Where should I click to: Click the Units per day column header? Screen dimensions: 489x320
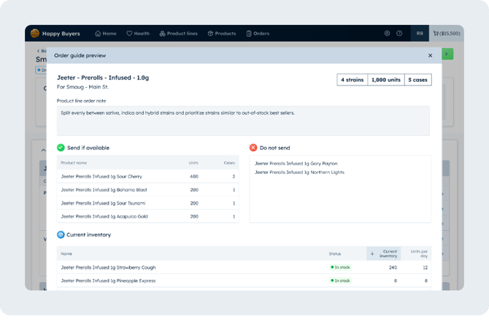(419, 254)
